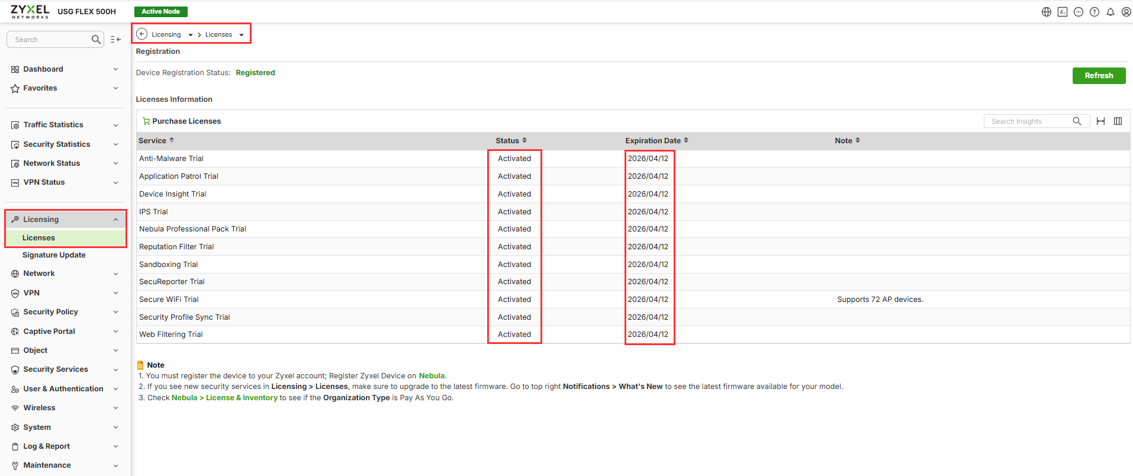Open the notifications bell icon
The height and width of the screenshot is (476, 1133).
click(1111, 12)
